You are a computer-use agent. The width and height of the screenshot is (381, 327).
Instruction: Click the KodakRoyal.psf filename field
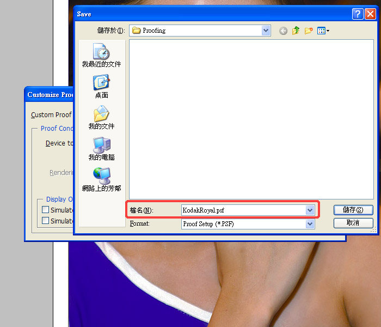(242, 210)
